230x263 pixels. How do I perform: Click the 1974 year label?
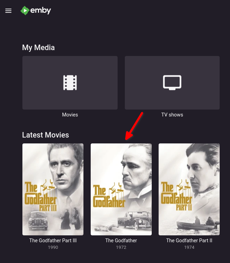189,247
